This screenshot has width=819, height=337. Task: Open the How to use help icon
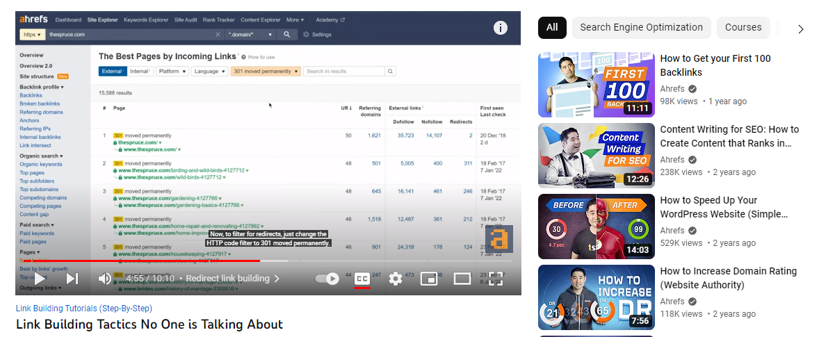244,57
